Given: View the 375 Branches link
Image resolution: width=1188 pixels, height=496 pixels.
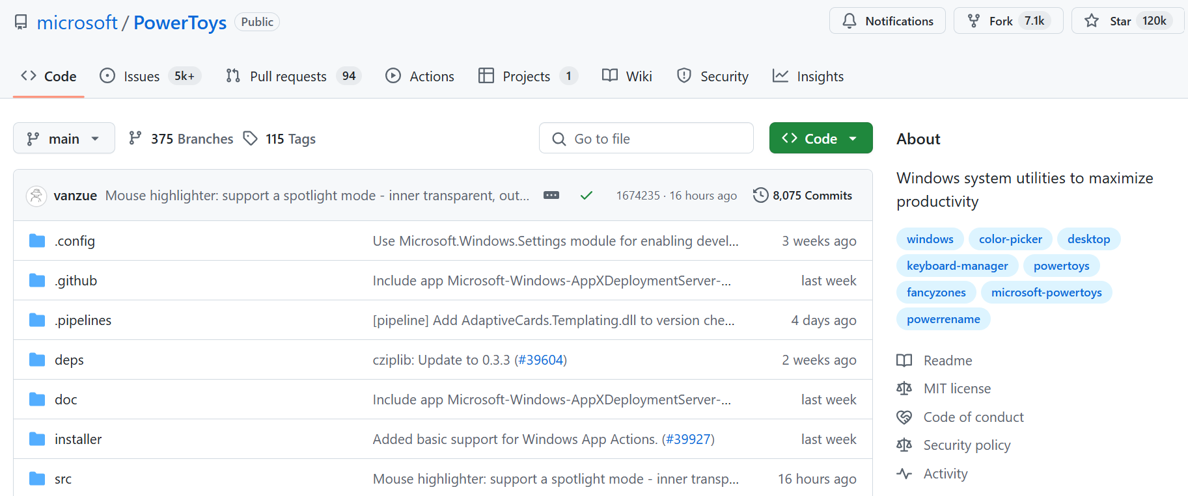Looking at the screenshot, I should coord(181,138).
